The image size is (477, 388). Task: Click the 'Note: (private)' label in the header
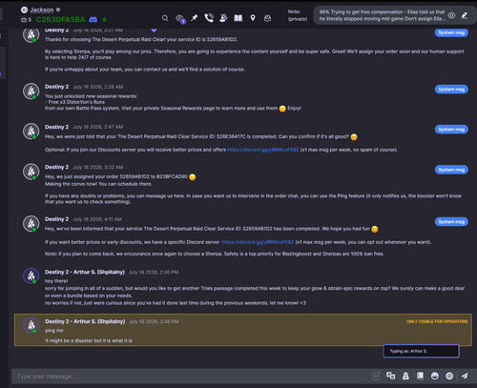(x=298, y=15)
